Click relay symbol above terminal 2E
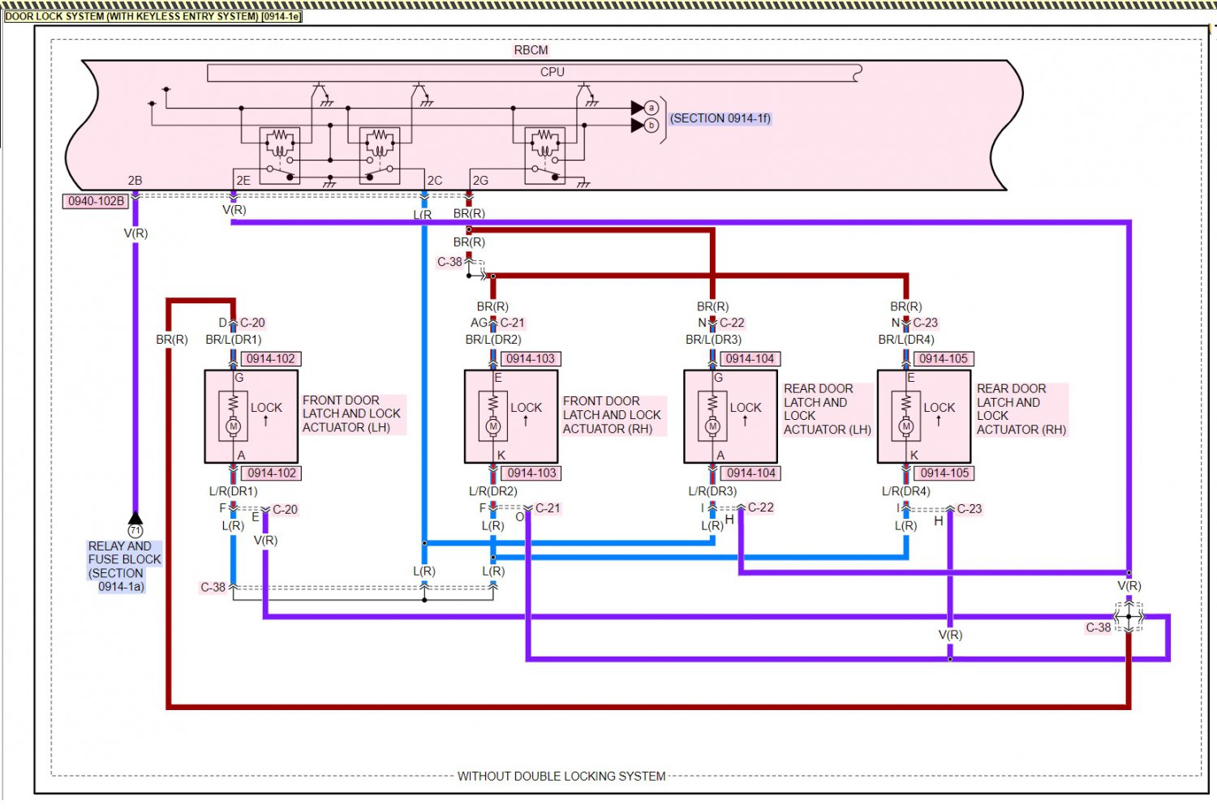 (280, 156)
